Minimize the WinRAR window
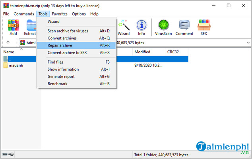252x159 pixels. tap(214, 6)
